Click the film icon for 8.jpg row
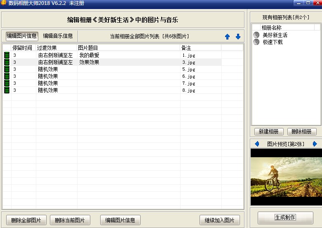This screenshot has height=228, width=322. [7, 90]
